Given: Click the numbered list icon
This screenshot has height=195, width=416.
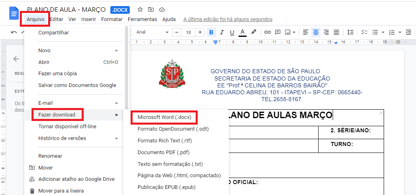Looking at the screenshot, I should [392, 32].
